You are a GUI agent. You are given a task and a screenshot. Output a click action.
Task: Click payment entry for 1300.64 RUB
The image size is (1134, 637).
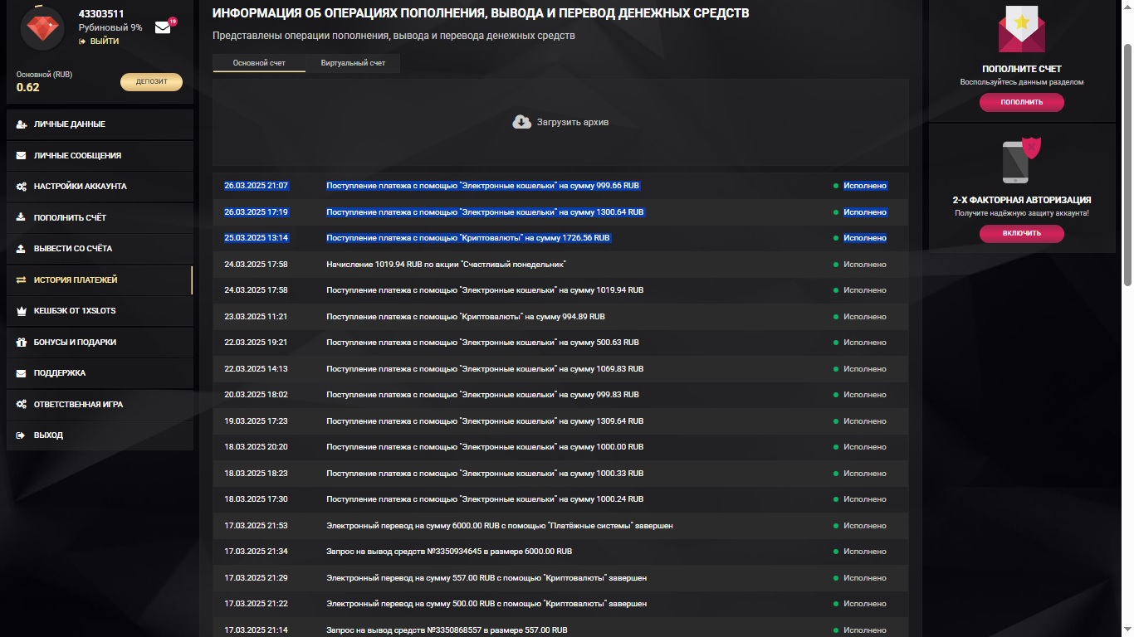[x=485, y=212]
